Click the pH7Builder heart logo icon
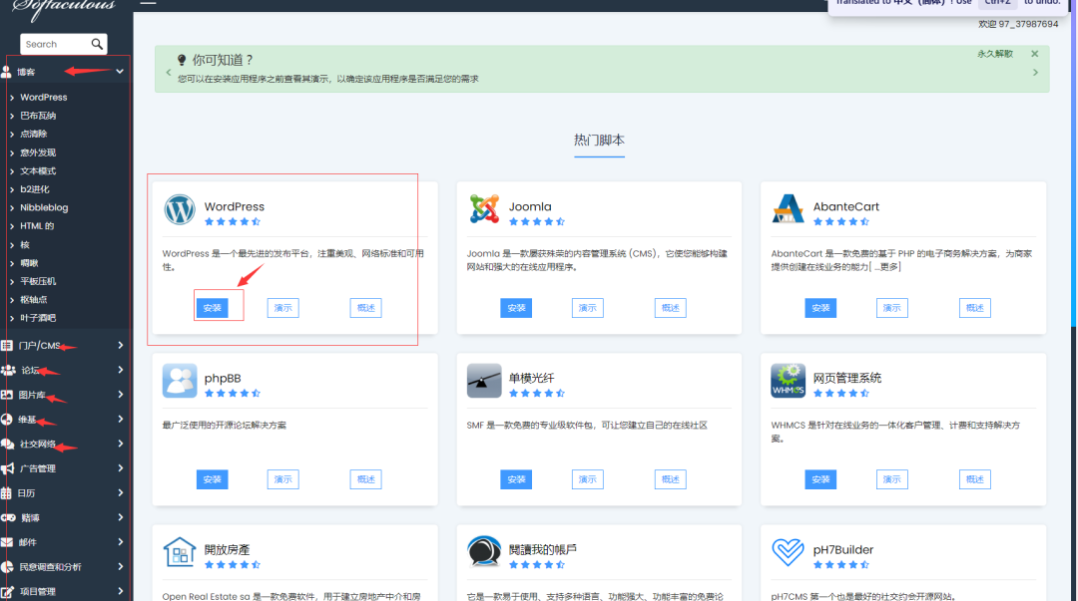This screenshot has width=1078, height=601. 788,552
